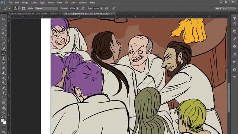Screen dimensions: 238x134
Task: Open the Help menu
Action: coord(92,3)
